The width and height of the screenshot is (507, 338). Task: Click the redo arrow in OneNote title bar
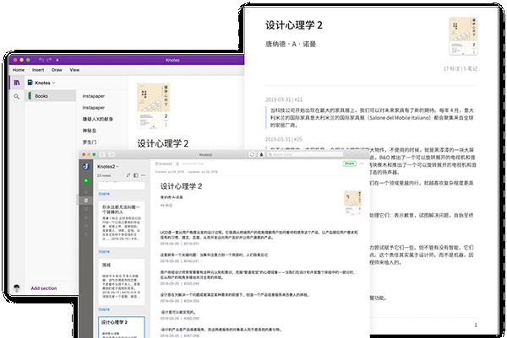tap(49, 60)
